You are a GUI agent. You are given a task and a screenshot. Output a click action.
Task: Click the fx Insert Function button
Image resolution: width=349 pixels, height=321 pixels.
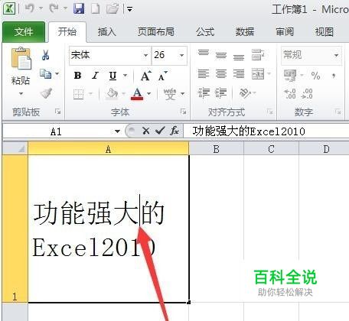pos(174,131)
